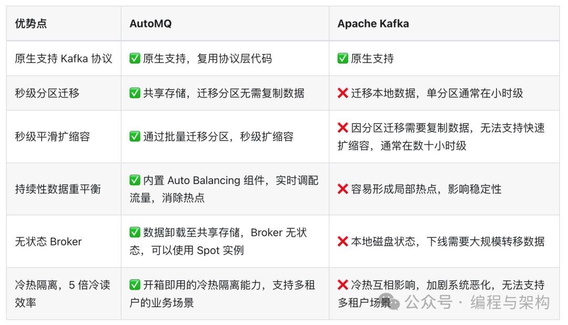Select the AutoMQ column header

150,24
